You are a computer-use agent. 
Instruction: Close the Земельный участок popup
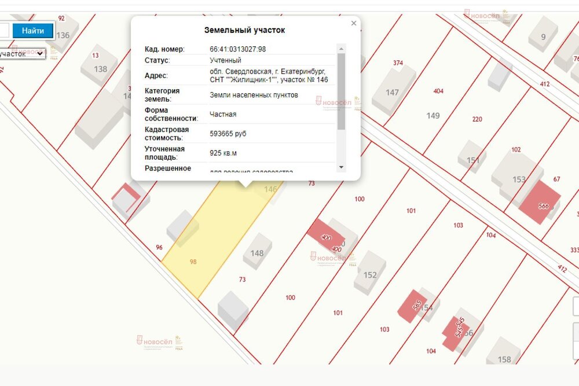pyautogui.click(x=354, y=23)
